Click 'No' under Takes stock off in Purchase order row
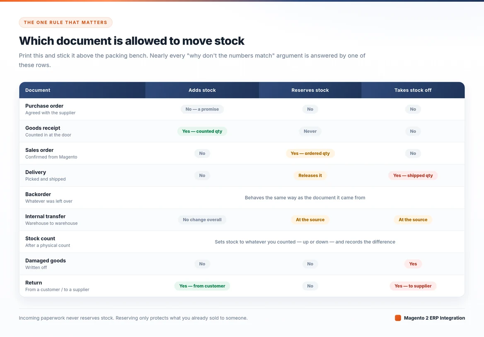484x337 pixels. pyautogui.click(x=413, y=109)
